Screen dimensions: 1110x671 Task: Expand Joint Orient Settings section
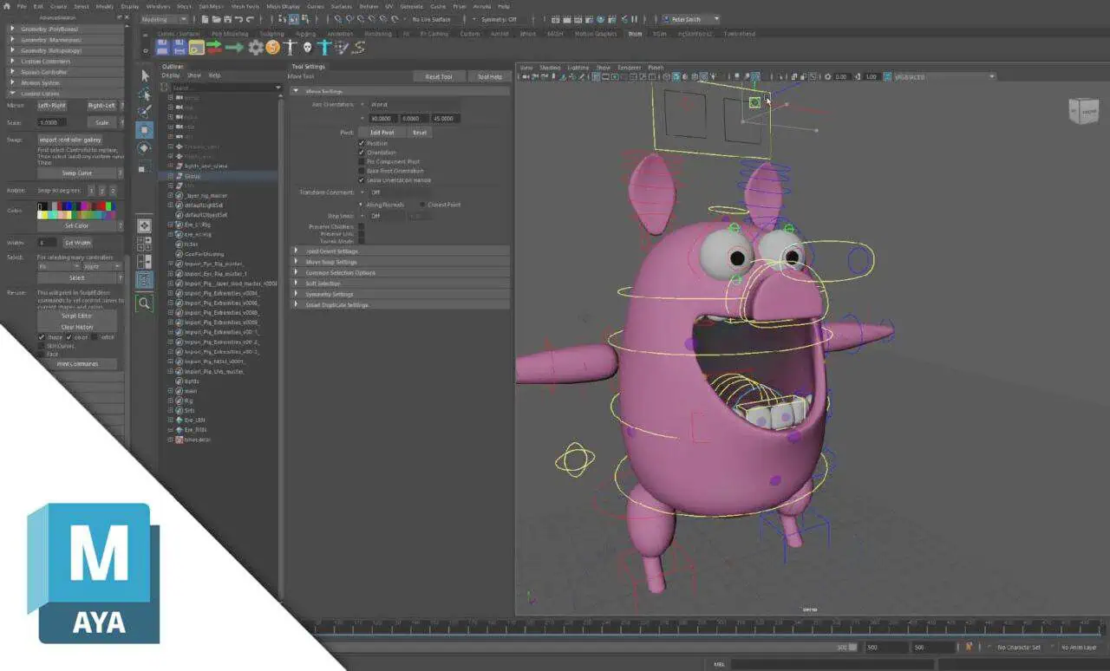point(400,251)
